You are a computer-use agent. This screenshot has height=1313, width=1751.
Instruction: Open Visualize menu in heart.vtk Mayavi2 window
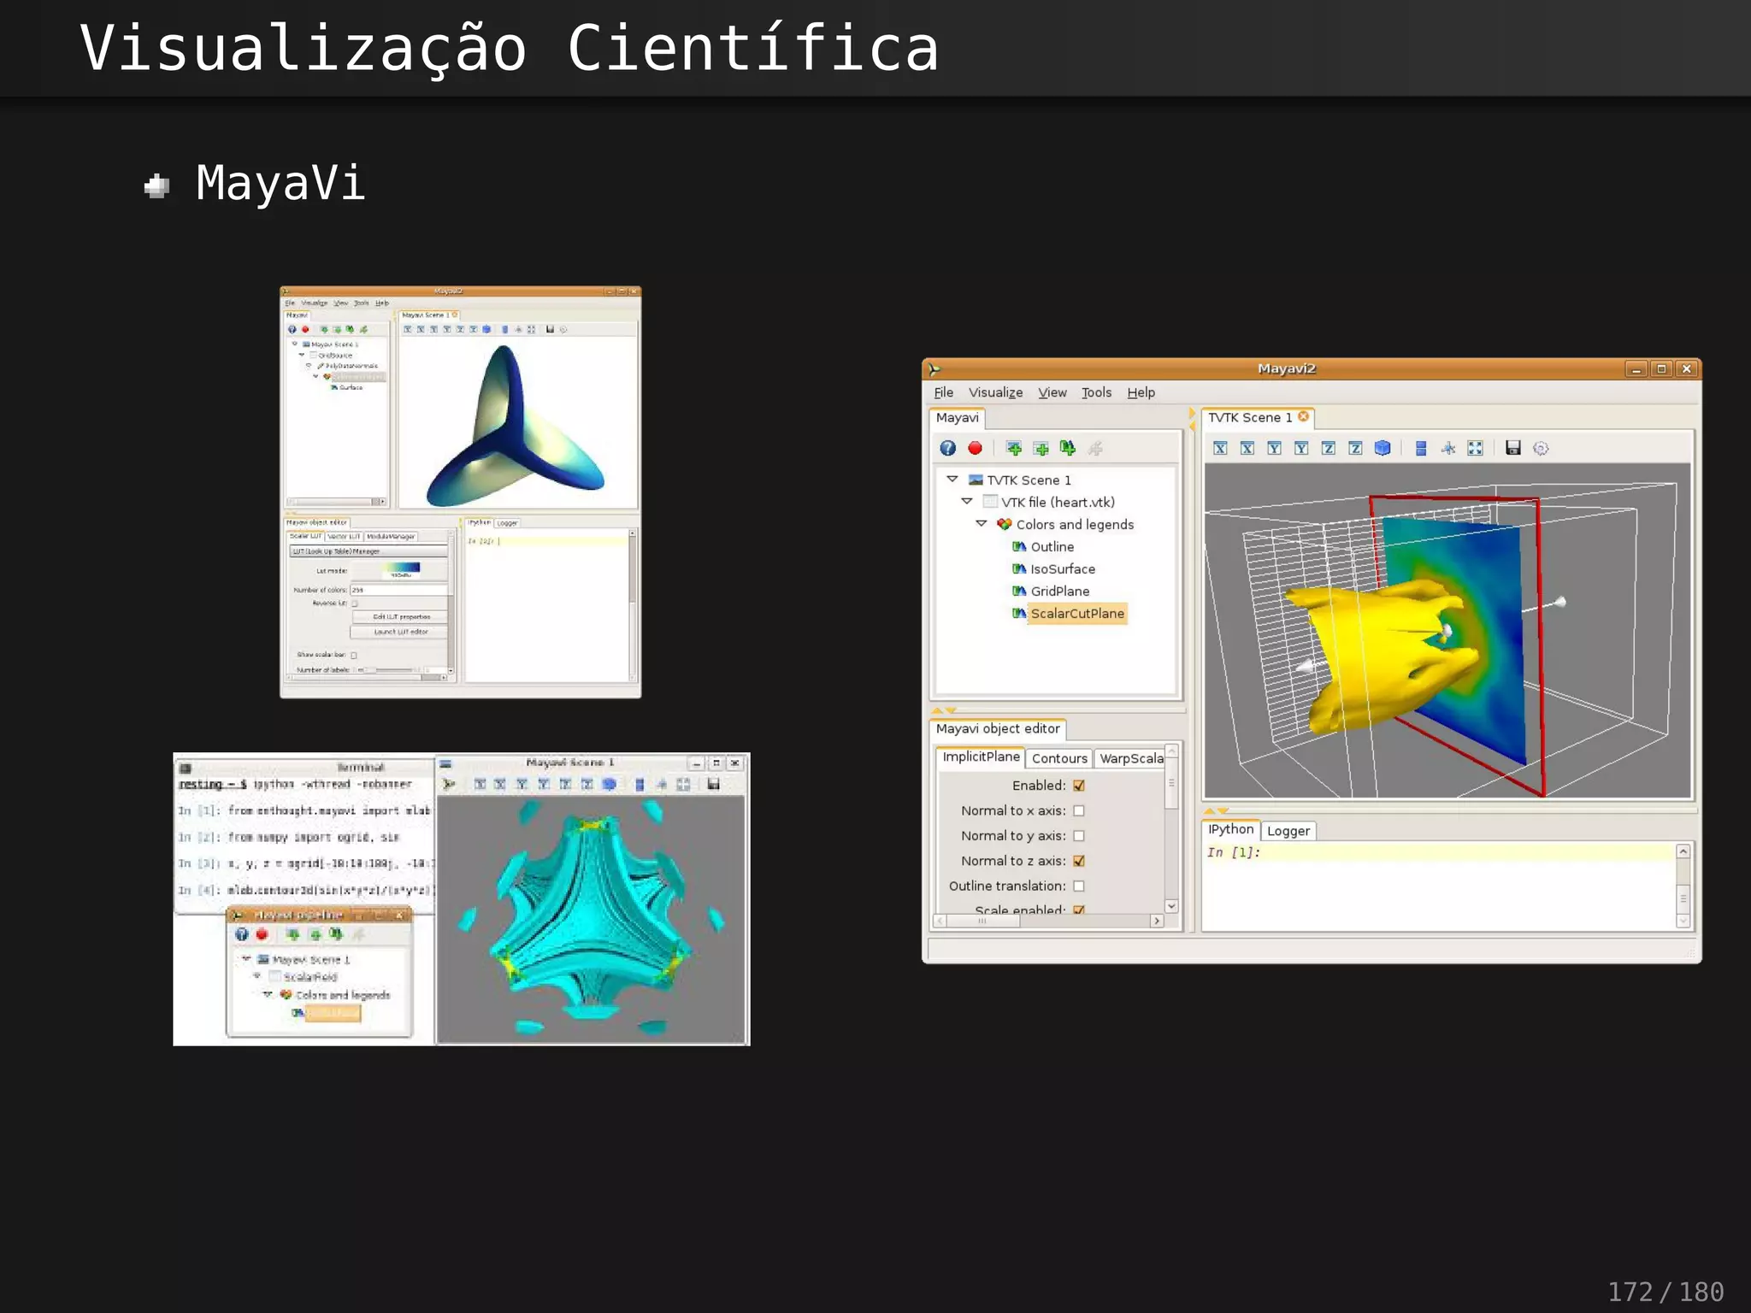[995, 392]
